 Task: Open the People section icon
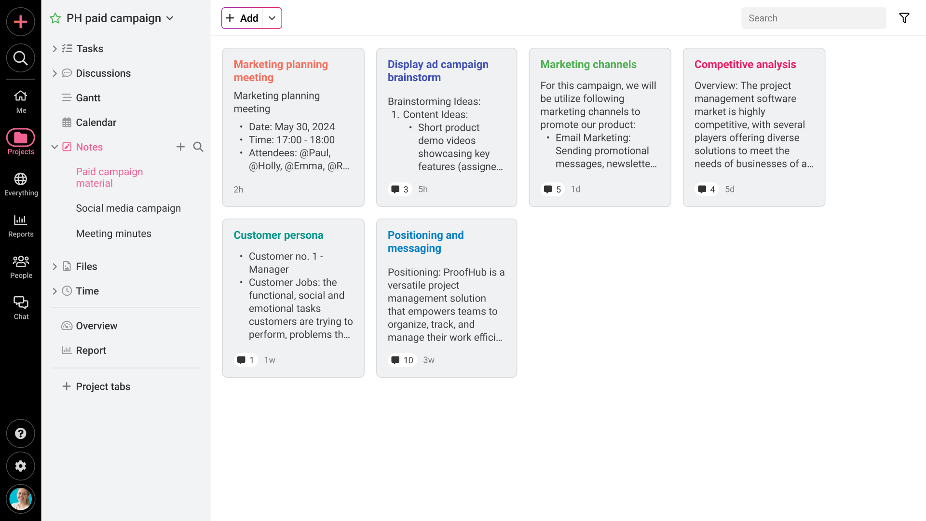click(21, 267)
